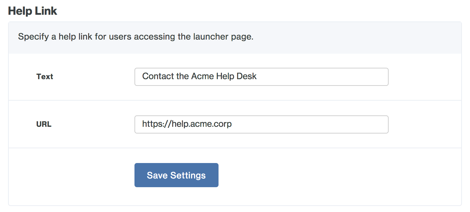Click the URL row label
Image resolution: width=470 pixels, height=212 pixels.
tap(44, 124)
